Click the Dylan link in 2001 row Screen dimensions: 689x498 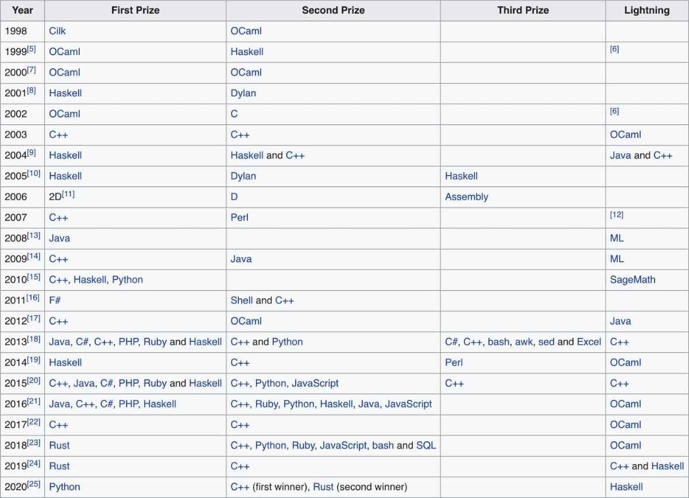point(243,93)
